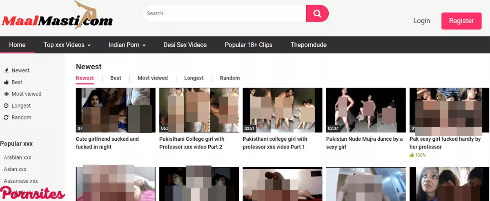
Task: Click the magnifier search button
Action: tap(317, 13)
